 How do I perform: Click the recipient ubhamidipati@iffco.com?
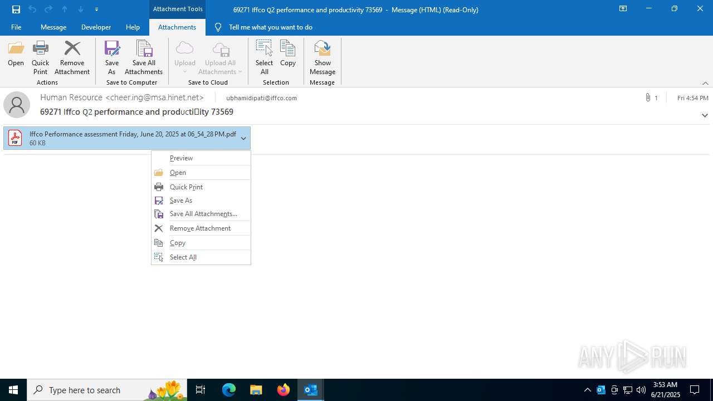(261, 98)
